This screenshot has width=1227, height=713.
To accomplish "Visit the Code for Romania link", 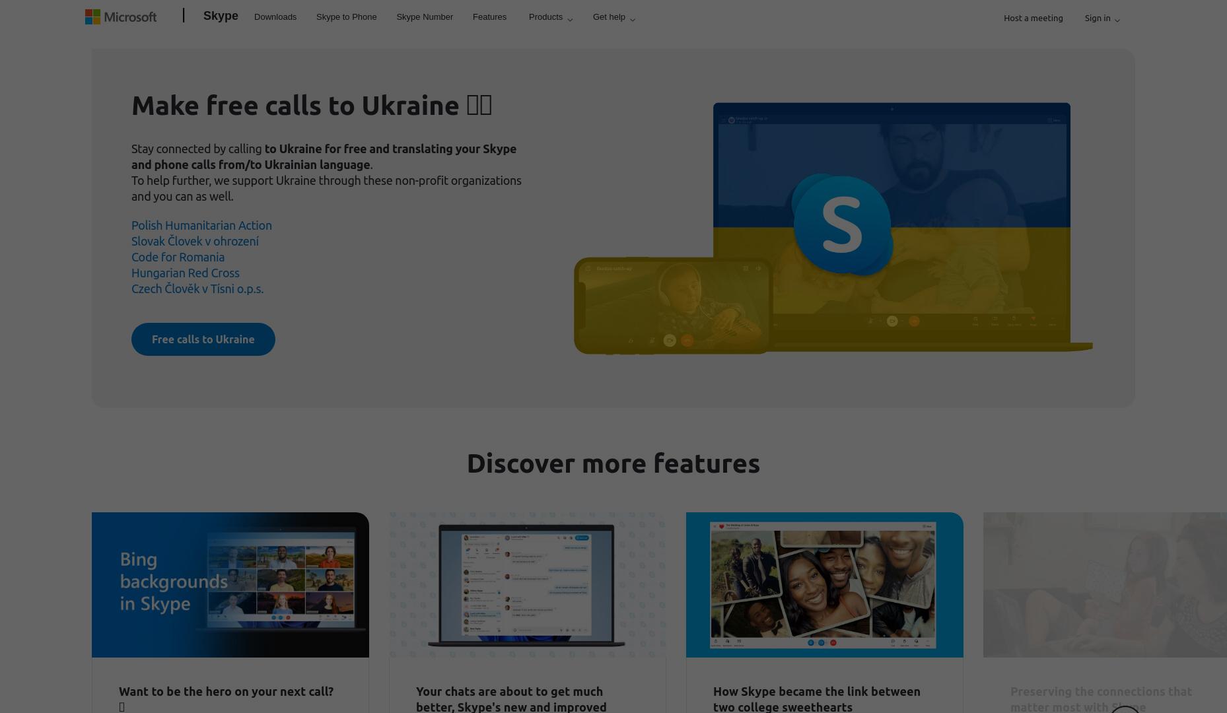I will [178, 257].
